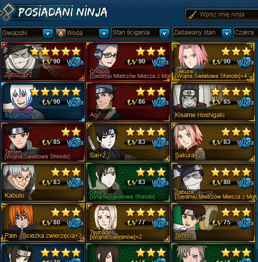This screenshot has height=262, width=258.
Task: Click the Woda element badge on the Ao card
Action: (x=160, y=103)
